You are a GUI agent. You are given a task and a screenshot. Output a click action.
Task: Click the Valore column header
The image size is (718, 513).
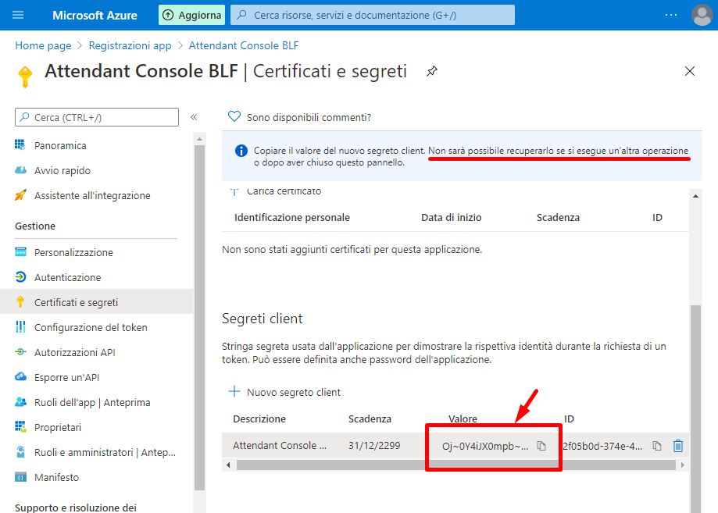click(x=463, y=419)
